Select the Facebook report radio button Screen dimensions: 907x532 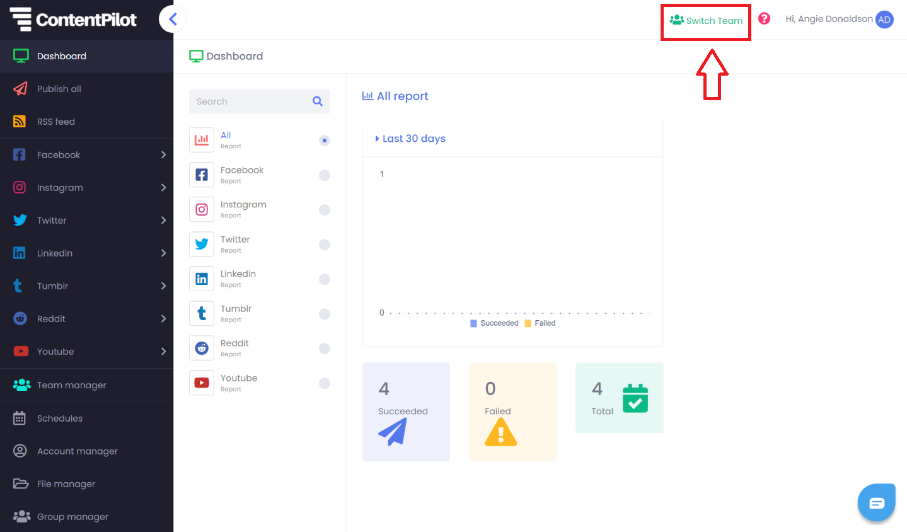coord(325,175)
